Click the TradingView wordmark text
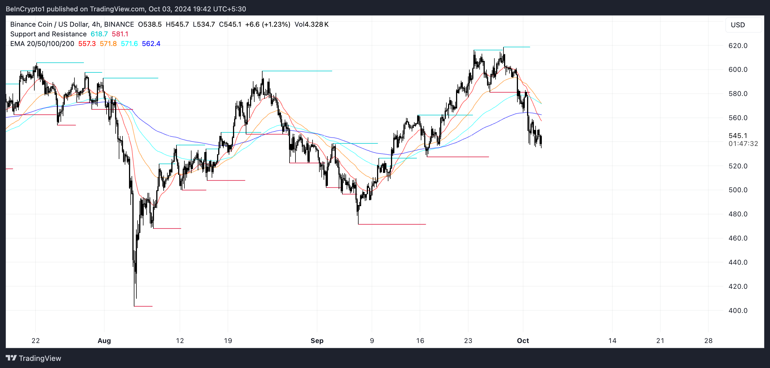Viewport: 770px width, 368px height. (x=40, y=358)
